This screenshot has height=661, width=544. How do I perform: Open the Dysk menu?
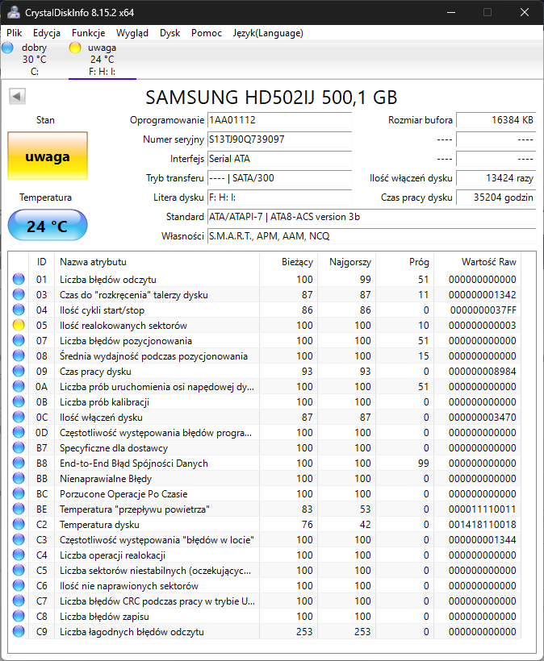pos(169,33)
